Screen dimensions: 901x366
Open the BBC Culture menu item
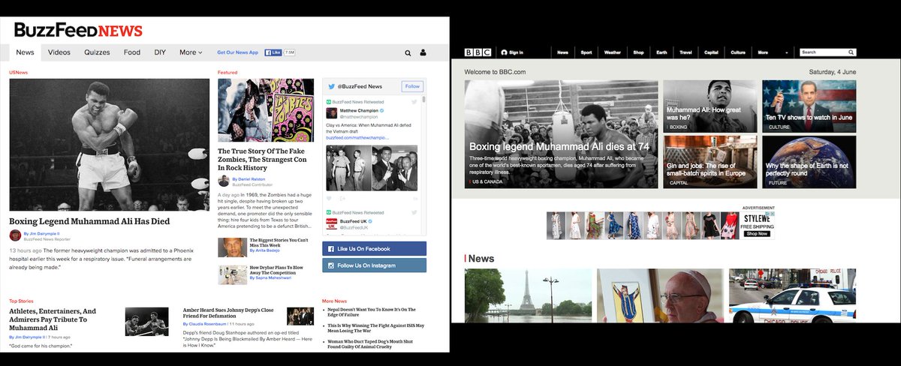[738, 52]
